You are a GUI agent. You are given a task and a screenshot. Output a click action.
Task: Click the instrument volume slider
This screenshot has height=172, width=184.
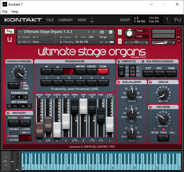(163, 43)
